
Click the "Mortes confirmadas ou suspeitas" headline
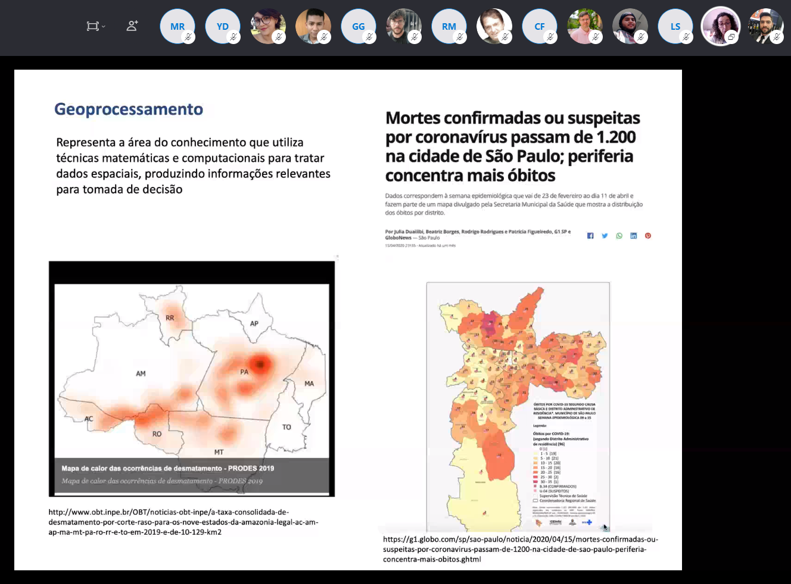tap(512, 146)
